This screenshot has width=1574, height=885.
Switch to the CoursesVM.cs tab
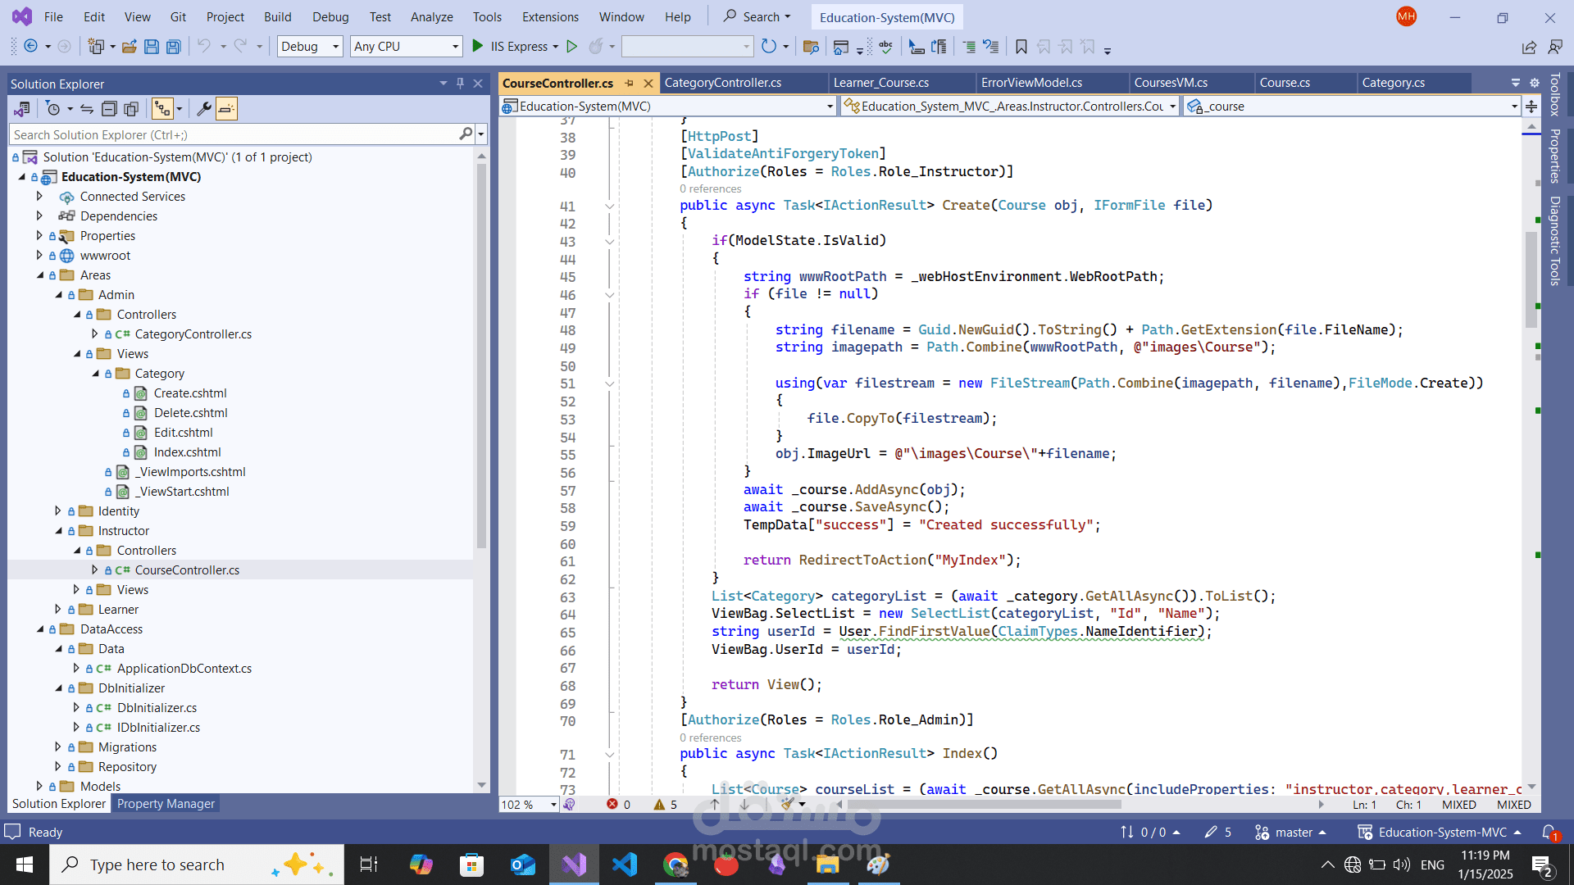pyautogui.click(x=1171, y=83)
